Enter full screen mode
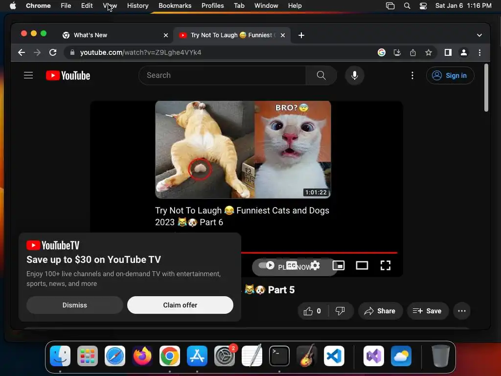501x376 pixels. coord(386,265)
